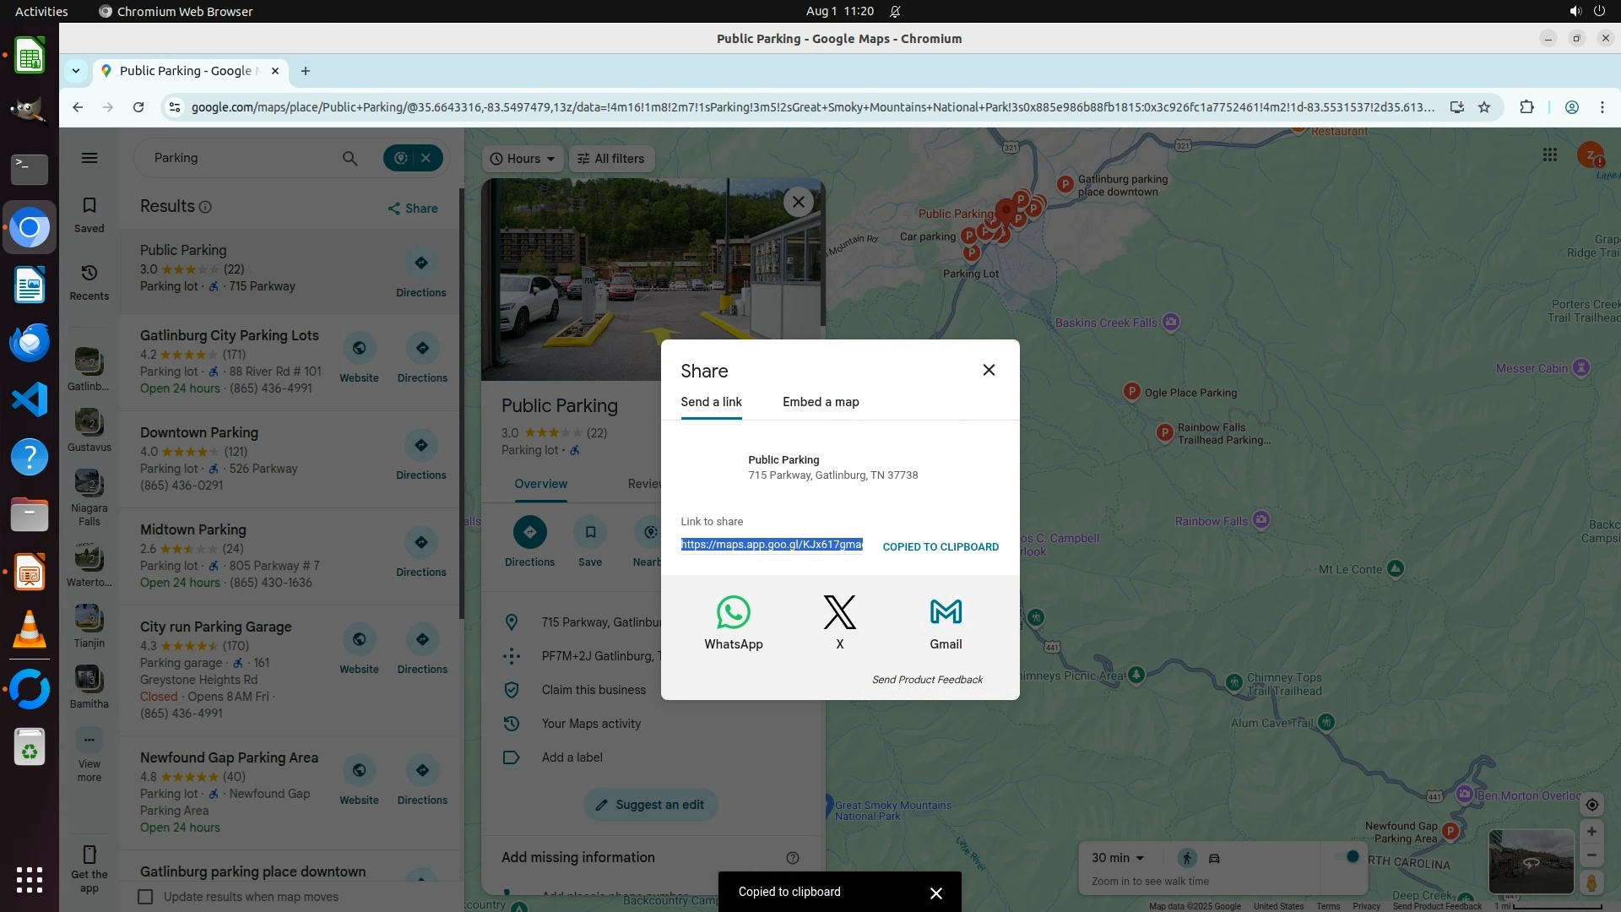The image size is (1621, 912).
Task: Open the Maps hamburger menu
Action: pos(89,158)
